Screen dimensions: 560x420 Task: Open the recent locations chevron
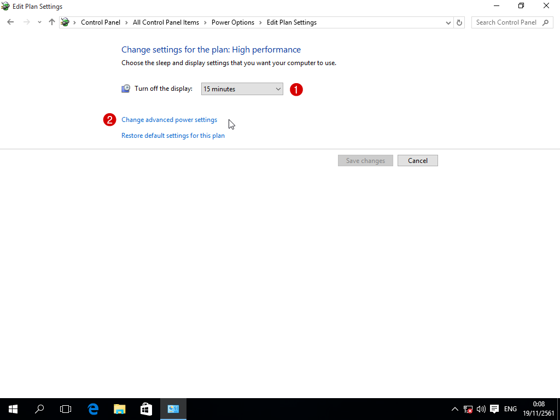tap(39, 22)
